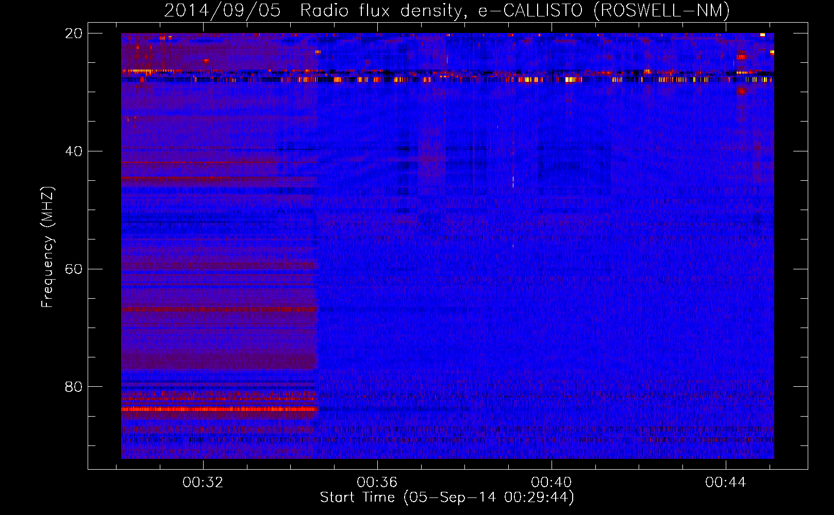The height and width of the screenshot is (515, 834).
Task: Click the 00:44 time tick label
Action: tap(726, 483)
